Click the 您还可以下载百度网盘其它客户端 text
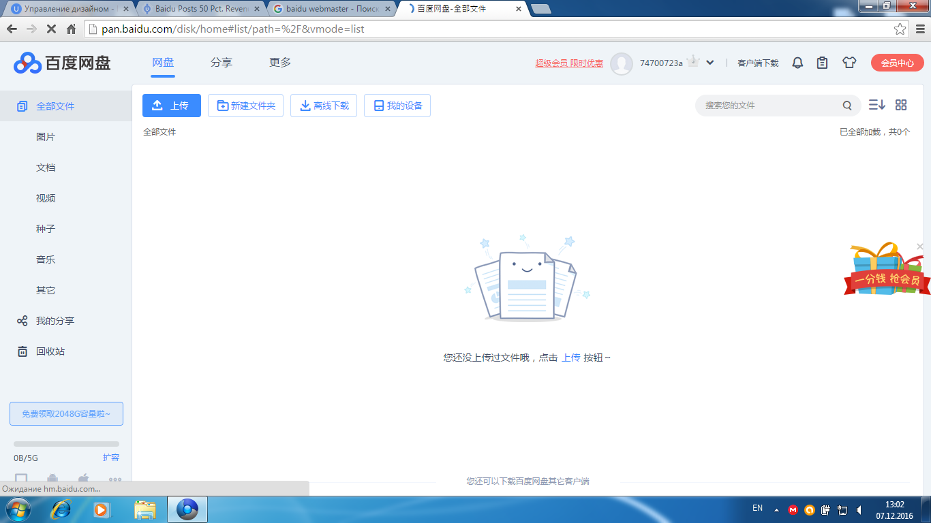Image resolution: width=931 pixels, height=523 pixels. tap(528, 481)
